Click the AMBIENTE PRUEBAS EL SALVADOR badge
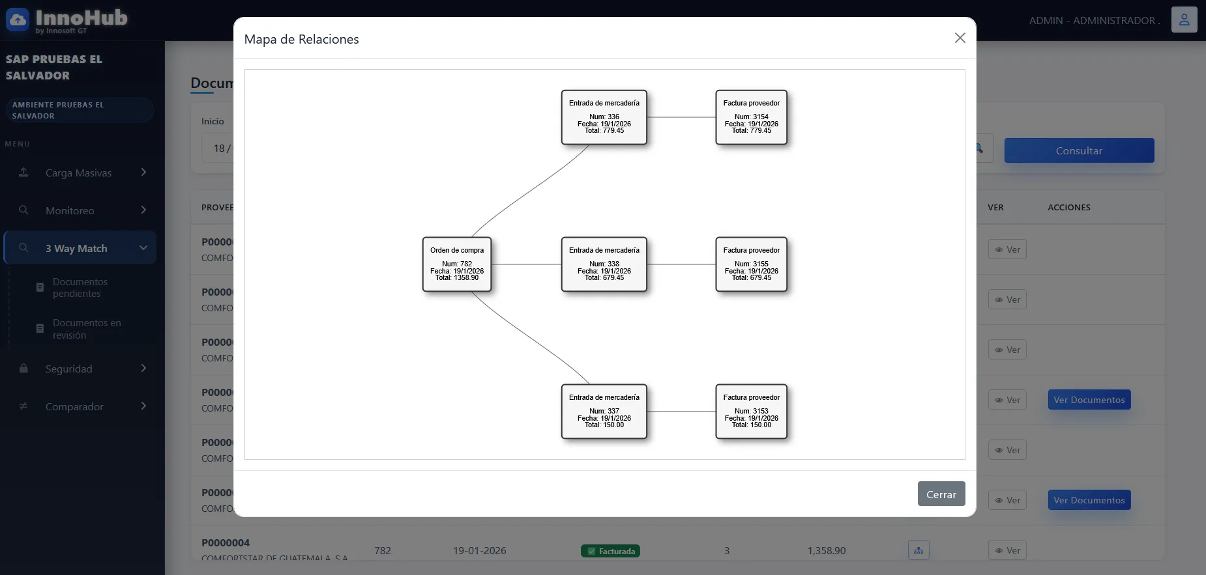 80,110
